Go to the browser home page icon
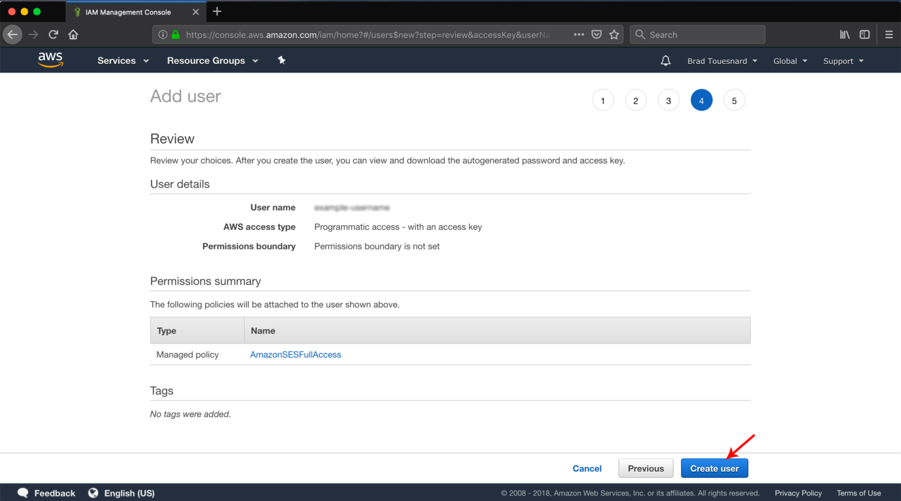 [73, 35]
